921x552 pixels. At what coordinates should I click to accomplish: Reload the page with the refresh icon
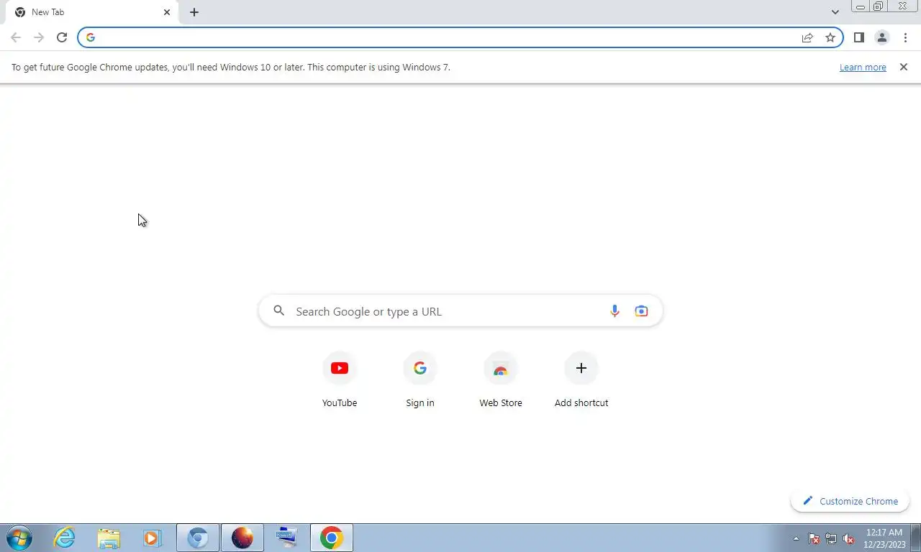coord(62,37)
